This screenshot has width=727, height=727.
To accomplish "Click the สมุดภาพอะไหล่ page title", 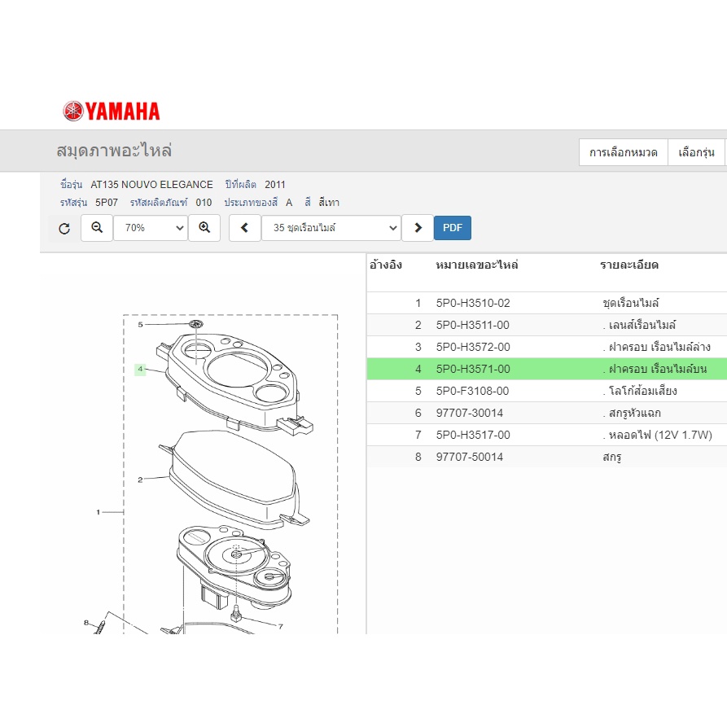I will click(114, 151).
